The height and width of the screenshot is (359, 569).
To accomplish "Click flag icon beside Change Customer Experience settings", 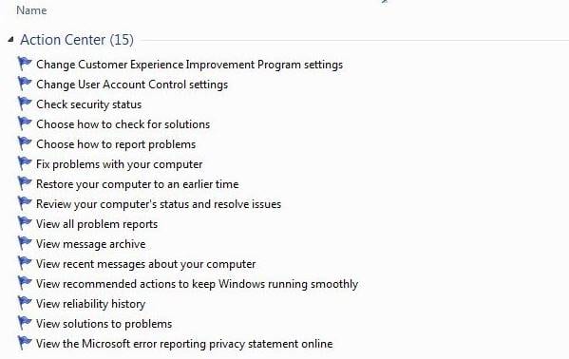I will 25,65.
